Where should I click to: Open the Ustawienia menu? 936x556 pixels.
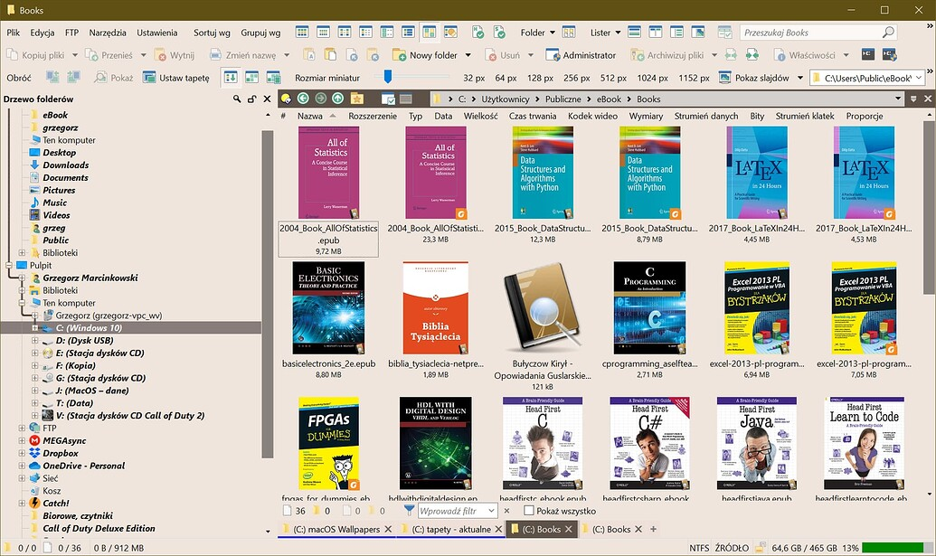pyautogui.click(x=157, y=33)
